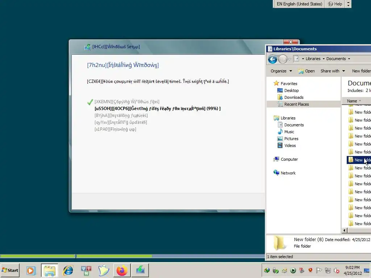The image size is (371, 278).
Task: Launch Windows Media Player from taskbar
Action: coord(31,270)
